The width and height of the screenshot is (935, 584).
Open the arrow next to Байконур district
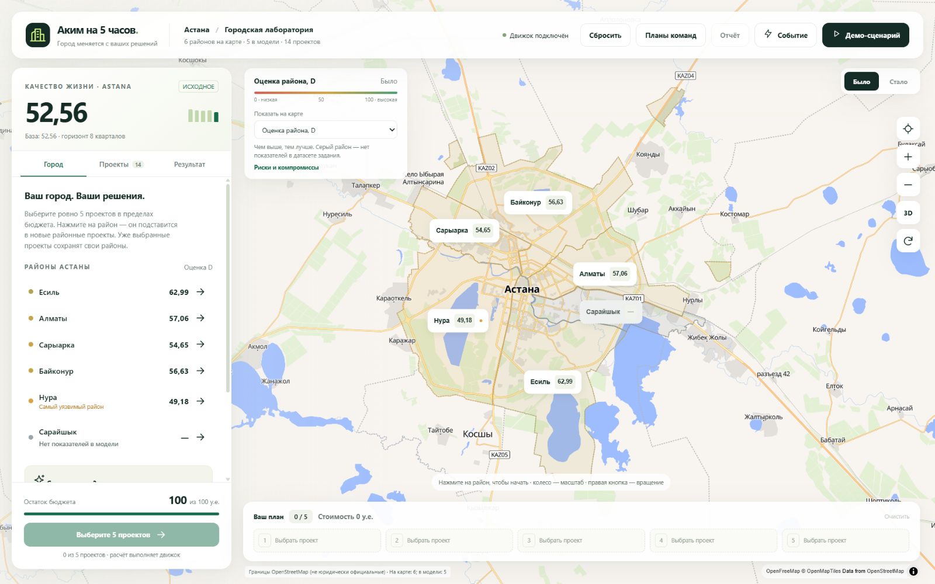pos(200,371)
